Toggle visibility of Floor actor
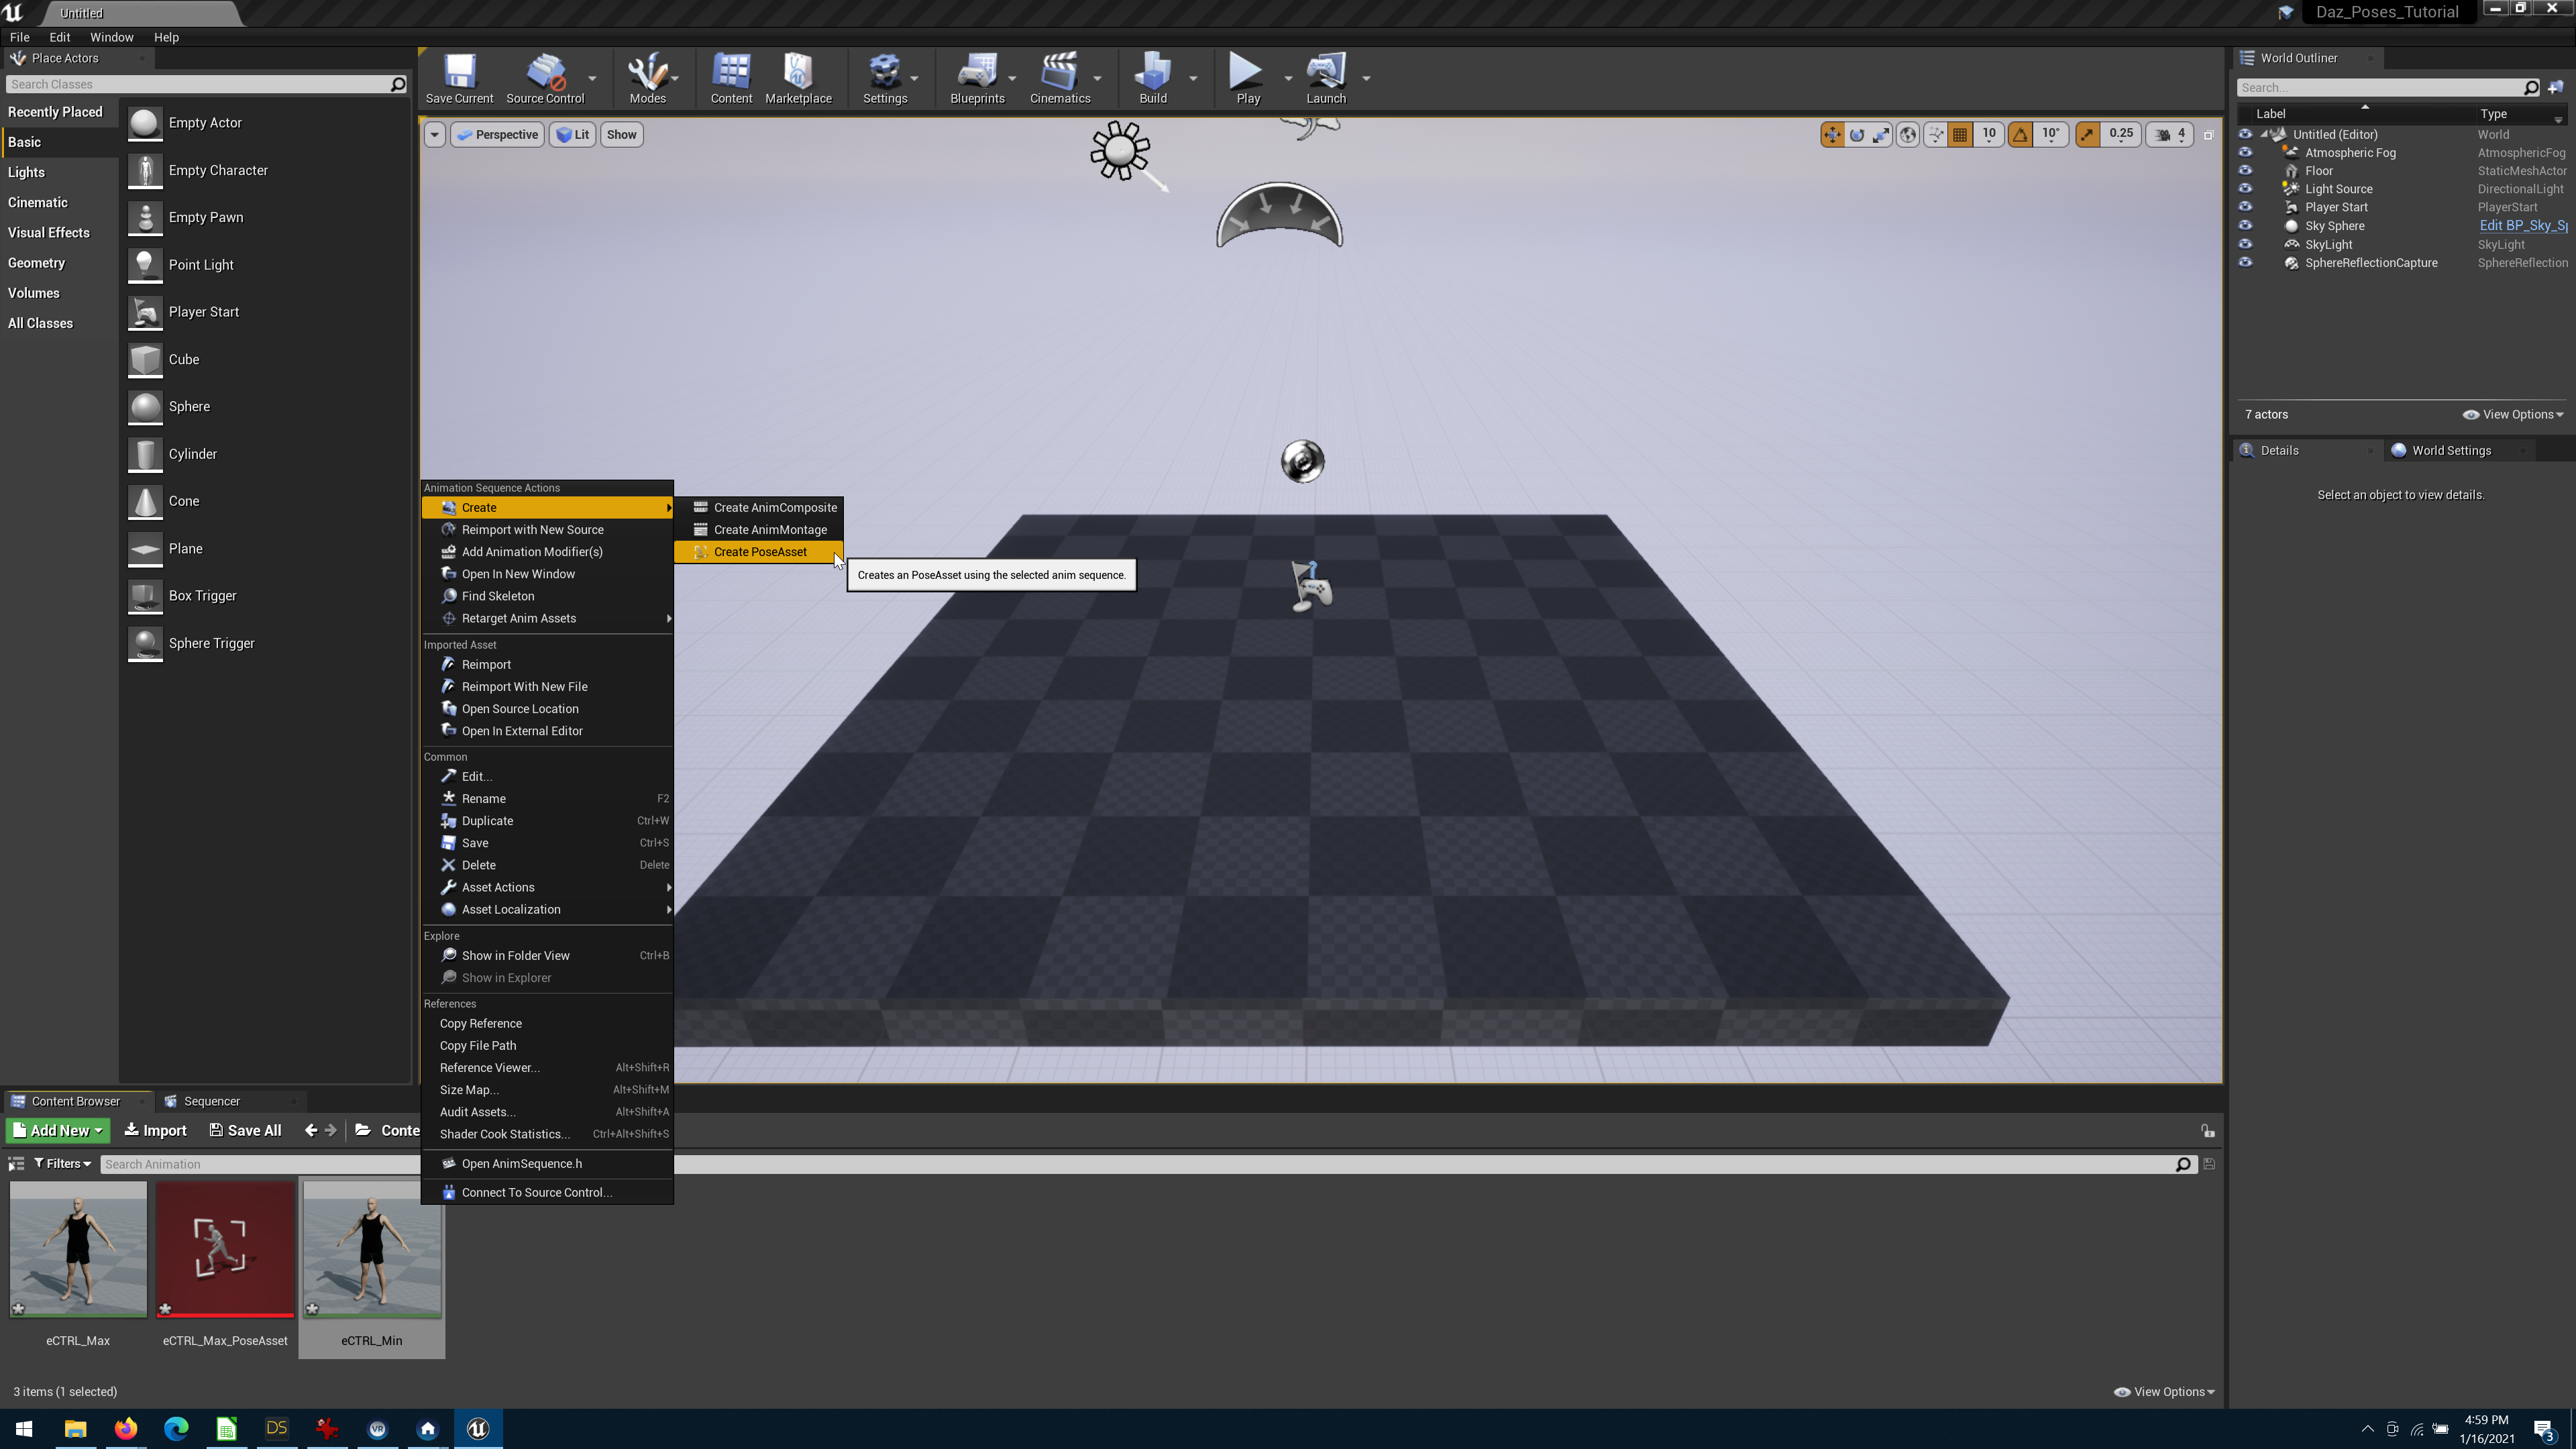The image size is (2576, 1449). tap(2245, 171)
